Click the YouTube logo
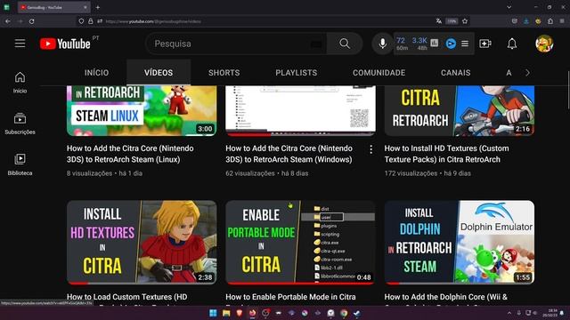The image size is (570, 320). click(x=65, y=44)
